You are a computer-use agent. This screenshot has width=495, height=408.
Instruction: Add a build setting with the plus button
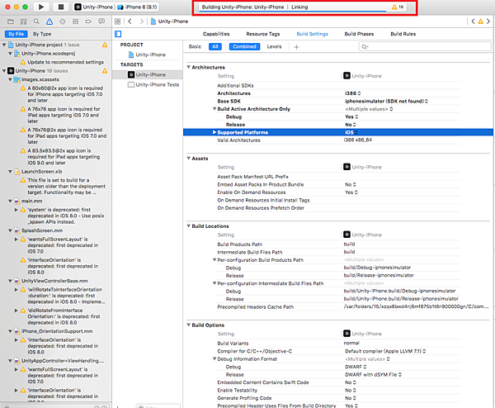pyautogui.click(x=296, y=47)
